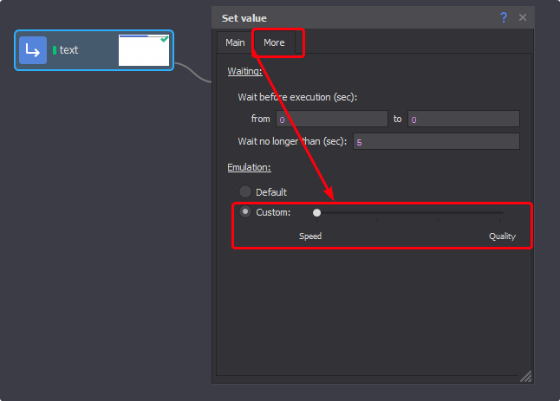Click the 'text' node label

[x=68, y=50]
